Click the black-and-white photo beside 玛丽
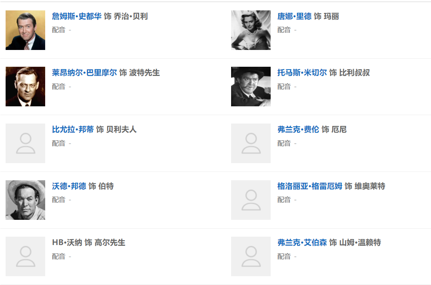The height and width of the screenshot is (285, 431). 251,30
